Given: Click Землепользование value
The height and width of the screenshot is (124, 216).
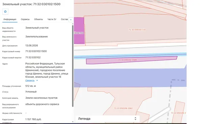Looking at the screenshot, I should [36, 37].
